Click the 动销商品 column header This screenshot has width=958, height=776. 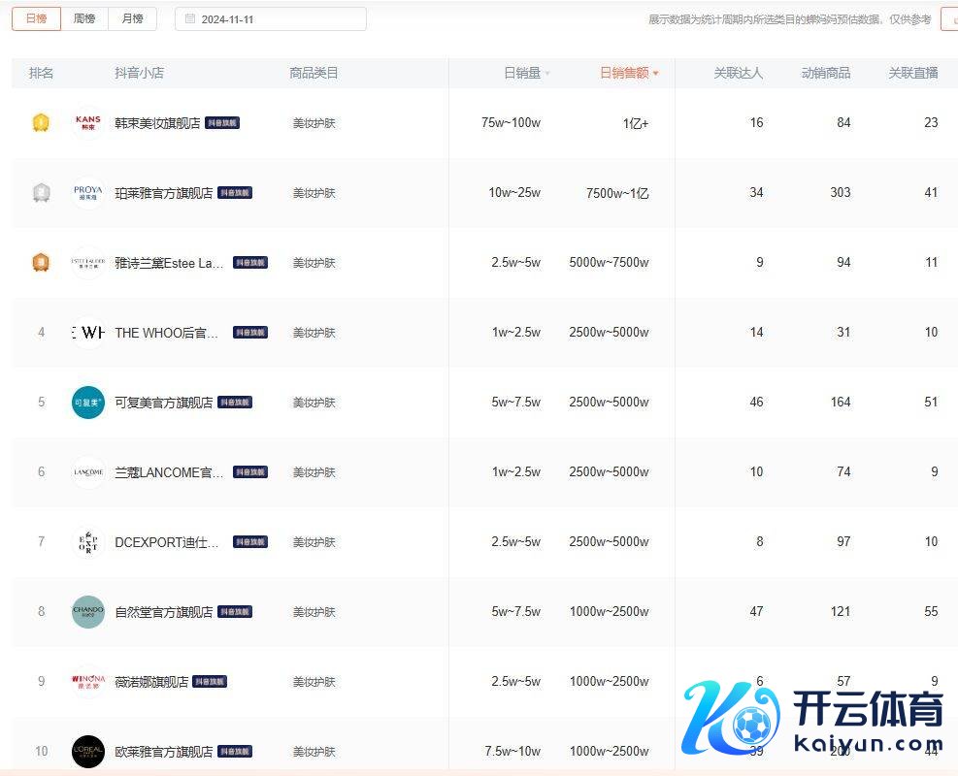coord(825,74)
